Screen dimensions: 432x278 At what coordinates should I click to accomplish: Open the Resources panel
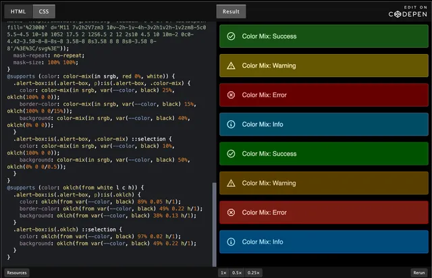point(17,273)
